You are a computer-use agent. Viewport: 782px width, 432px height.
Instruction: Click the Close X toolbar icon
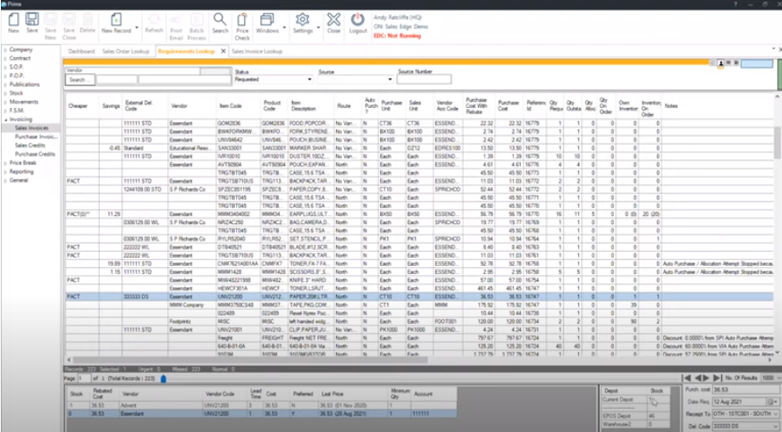click(333, 20)
